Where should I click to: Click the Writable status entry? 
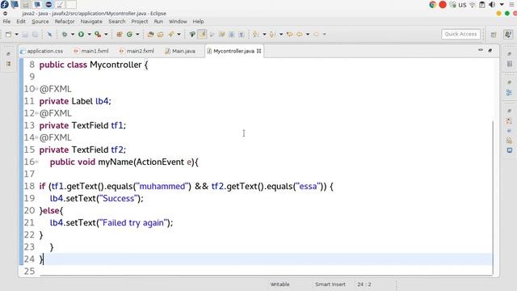tap(280, 285)
